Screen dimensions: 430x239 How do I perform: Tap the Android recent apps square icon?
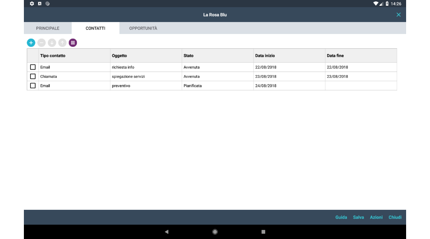pos(263,232)
